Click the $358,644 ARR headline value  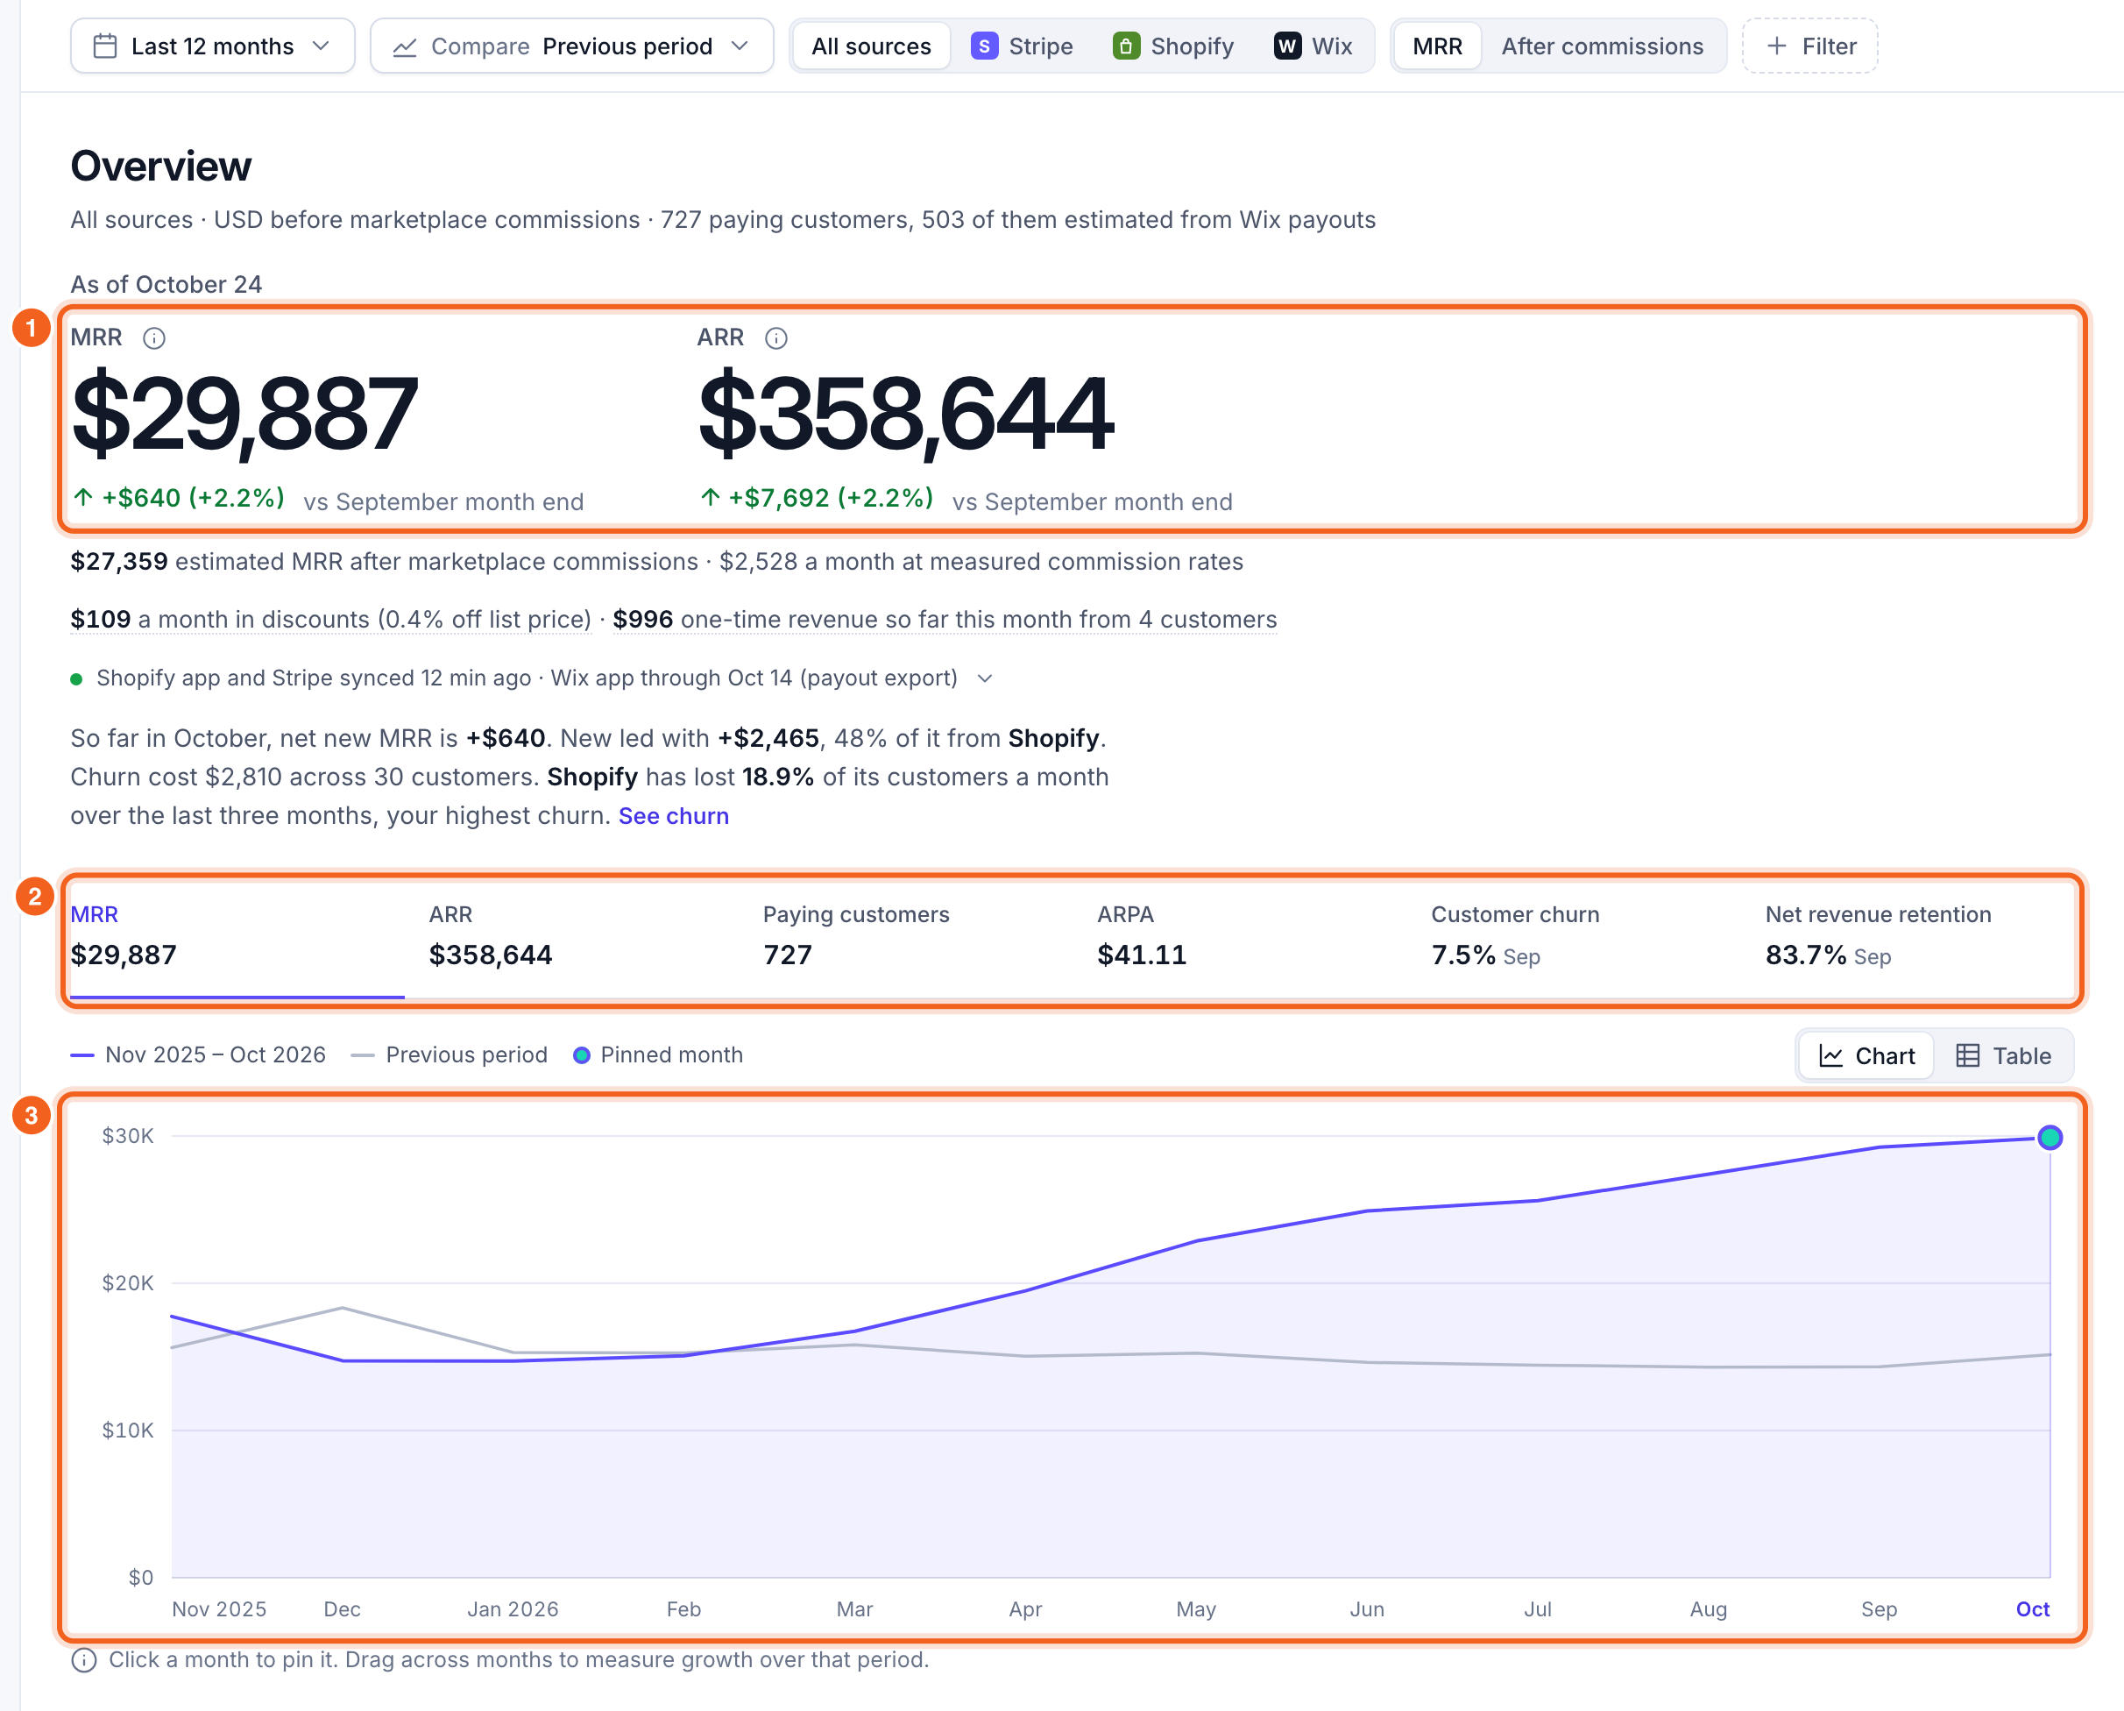pyautogui.click(x=905, y=414)
